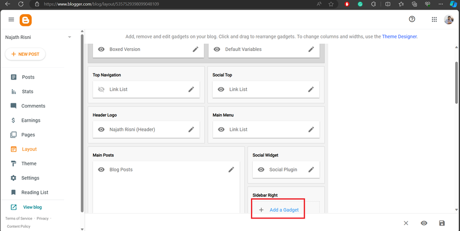Discard changes with the bottom X icon
This screenshot has height=231, width=460.
click(406, 223)
